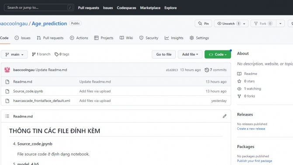Open haarcascade_frontalface_default.xml file
293x165 pixels.
[42, 101]
